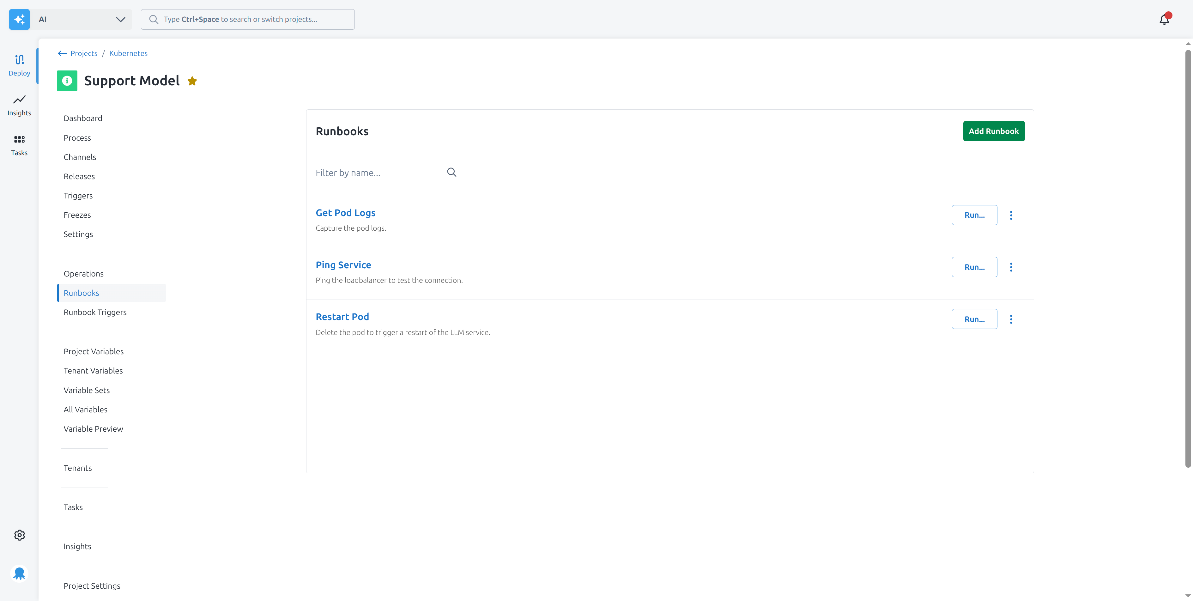Click the magnifier inside the top search bar

coord(153,19)
